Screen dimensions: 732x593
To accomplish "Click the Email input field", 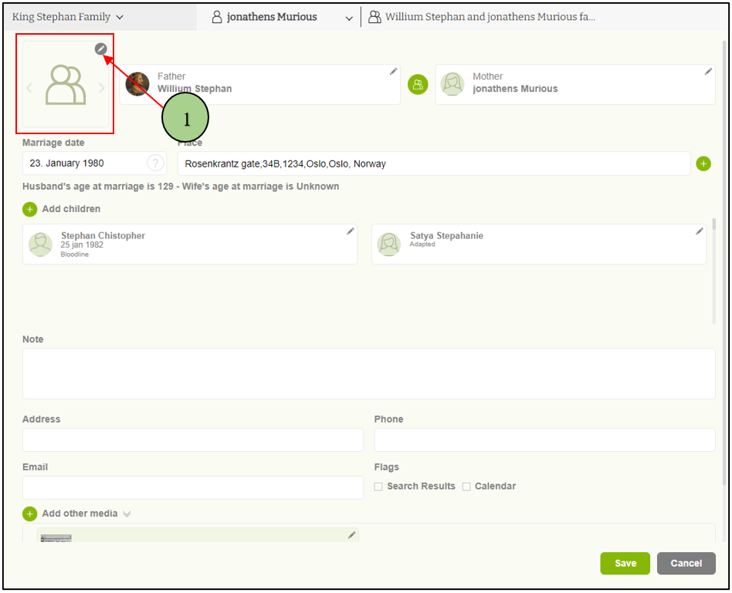I will 192,487.
